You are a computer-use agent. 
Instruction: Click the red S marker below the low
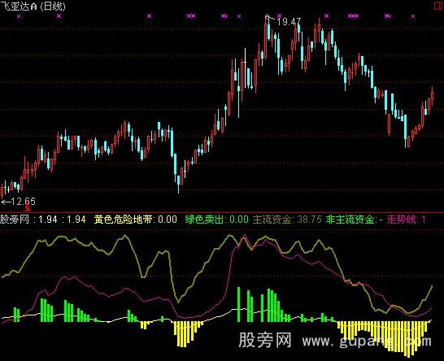[x=27, y=209]
